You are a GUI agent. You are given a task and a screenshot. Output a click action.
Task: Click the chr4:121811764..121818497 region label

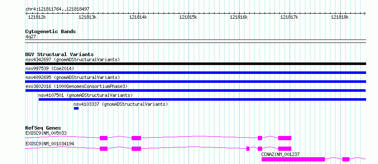pos(57,9)
